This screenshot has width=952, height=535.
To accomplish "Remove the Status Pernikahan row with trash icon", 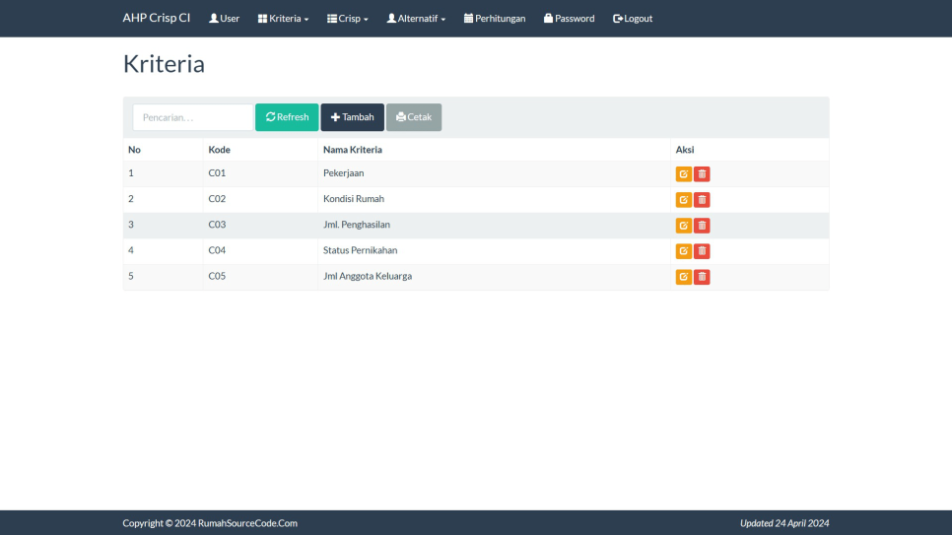I will (x=702, y=251).
